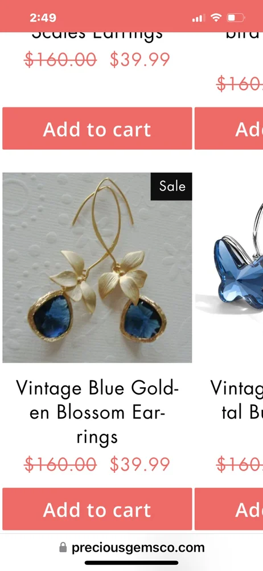Viewport: 263px width, 571px height.
Task: Tap the padlock icon beside the URL
Action: coord(63,547)
